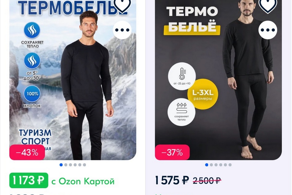Click the 1 575 ₽ product price
The width and height of the screenshot is (292, 195).
[172, 180]
